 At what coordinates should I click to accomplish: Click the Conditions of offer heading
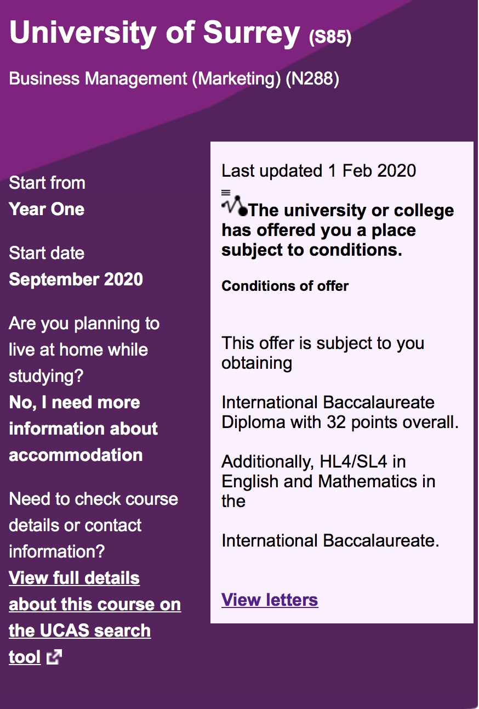point(285,286)
